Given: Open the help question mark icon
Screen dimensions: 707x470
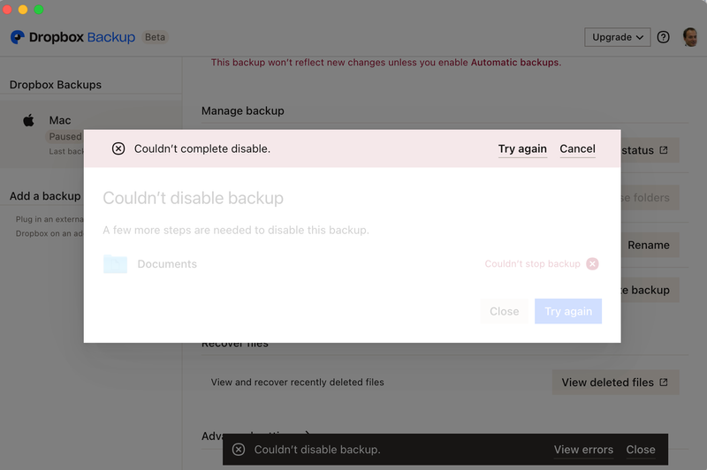Looking at the screenshot, I should [x=664, y=37].
